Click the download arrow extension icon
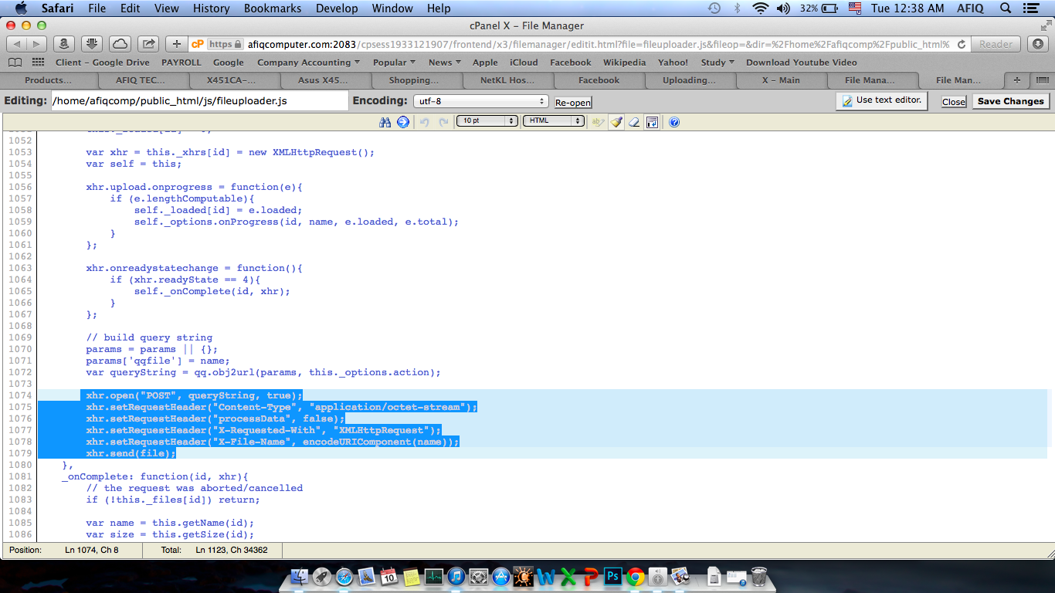The height and width of the screenshot is (593, 1055). coord(92,44)
